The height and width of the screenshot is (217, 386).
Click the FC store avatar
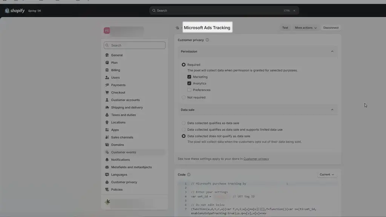click(x=107, y=31)
